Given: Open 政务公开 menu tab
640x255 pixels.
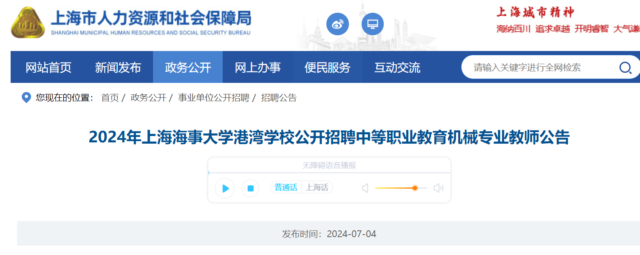Looking at the screenshot, I should click(x=188, y=68).
